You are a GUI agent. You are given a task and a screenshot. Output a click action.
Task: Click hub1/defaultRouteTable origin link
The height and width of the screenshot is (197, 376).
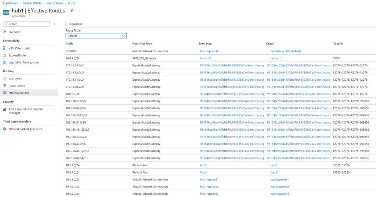[x=286, y=51]
